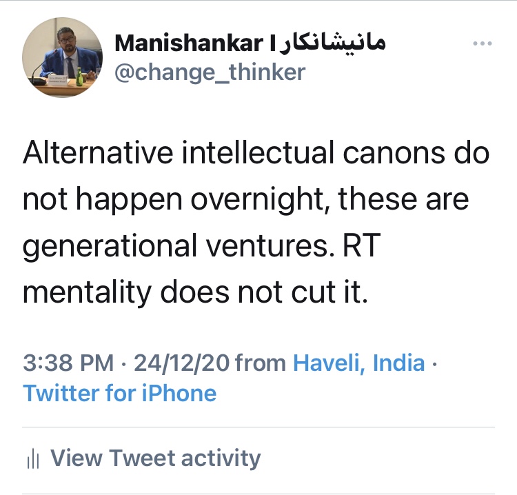Tap the Manishankar display name

coord(187,43)
